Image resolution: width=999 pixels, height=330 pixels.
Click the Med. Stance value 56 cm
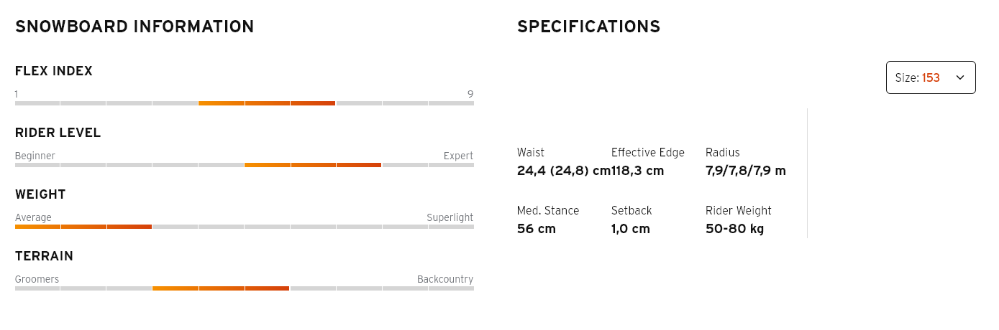[537, 229]
